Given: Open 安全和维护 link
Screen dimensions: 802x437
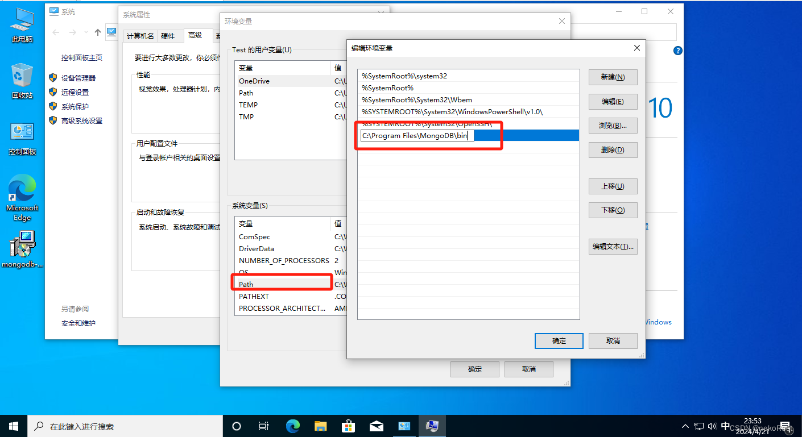Looking at the screenshot, I should tap(78, 323).
